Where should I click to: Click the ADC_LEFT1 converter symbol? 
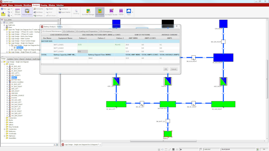click(x=116, y=81)
